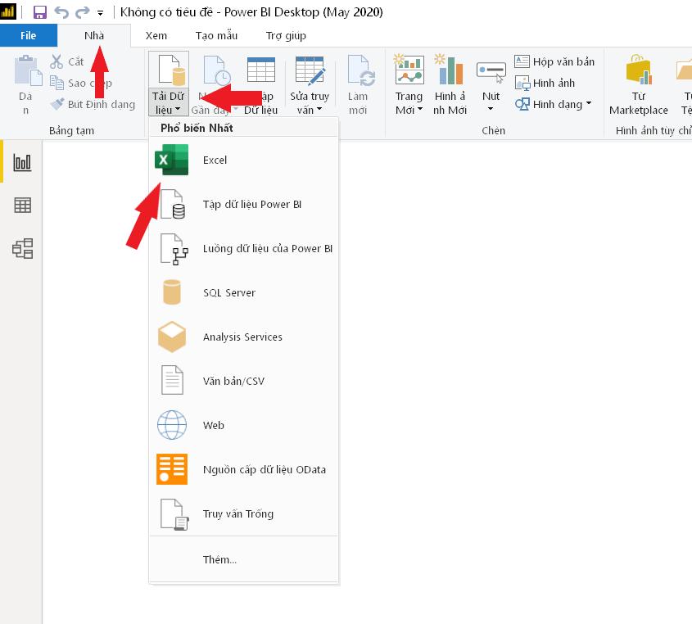Click the Làm mới refresh icon
This screenshot has width=692, height=624.
coord(360,70)
